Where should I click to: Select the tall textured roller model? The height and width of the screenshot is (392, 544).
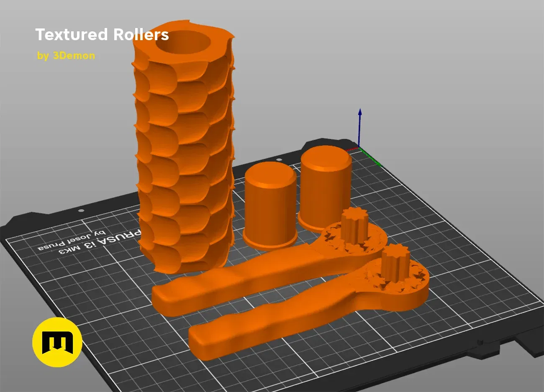click(183, 146)
